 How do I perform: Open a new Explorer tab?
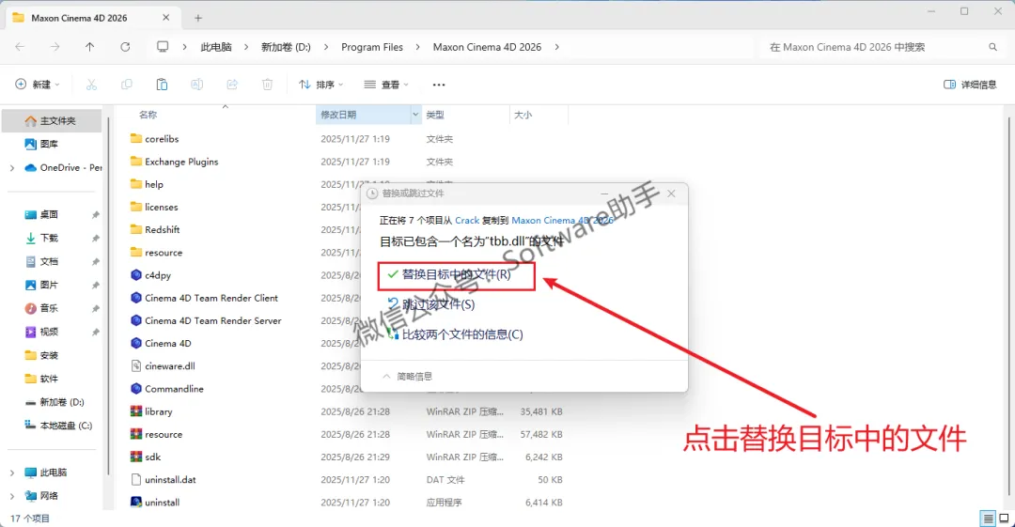pos(198,18)
